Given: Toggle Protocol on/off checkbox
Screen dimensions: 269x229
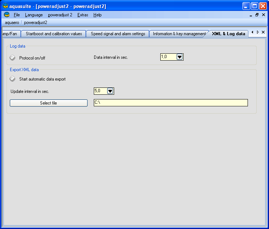Looking at the screenshot, I should point(12,58).
